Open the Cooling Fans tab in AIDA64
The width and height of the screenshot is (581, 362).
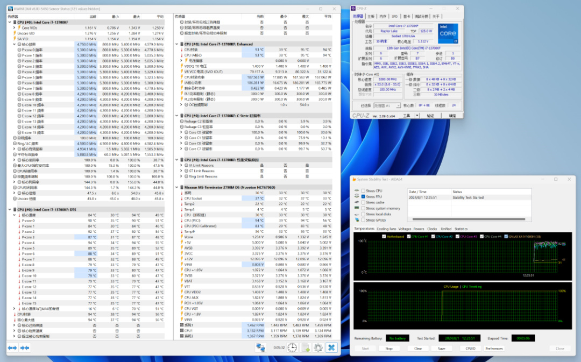[x=386, y=229]
